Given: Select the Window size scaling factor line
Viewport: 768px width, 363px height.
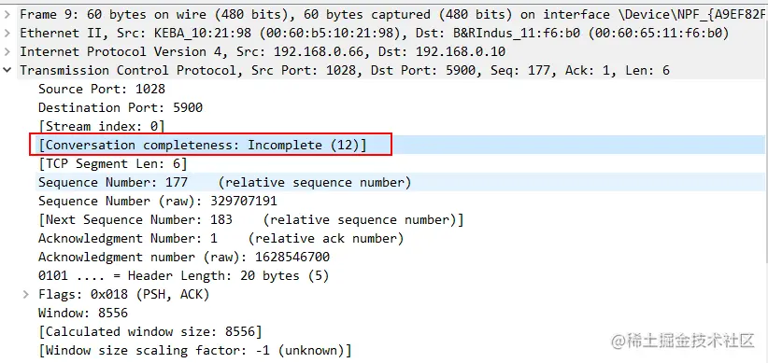Looking at the screenshot, I should point(195,350).
